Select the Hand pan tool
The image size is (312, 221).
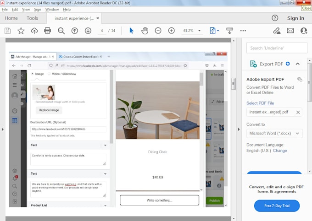(145, 31)
